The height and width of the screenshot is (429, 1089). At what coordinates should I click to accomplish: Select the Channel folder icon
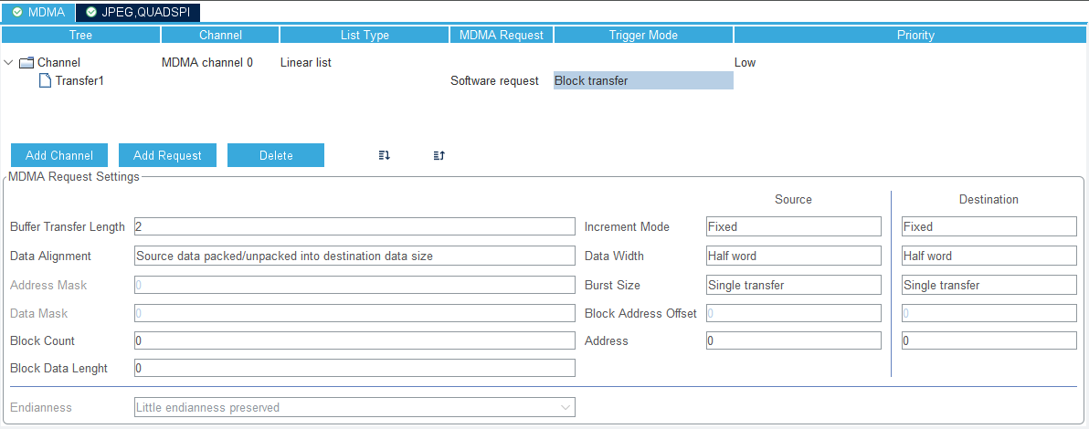pos(26,62)
